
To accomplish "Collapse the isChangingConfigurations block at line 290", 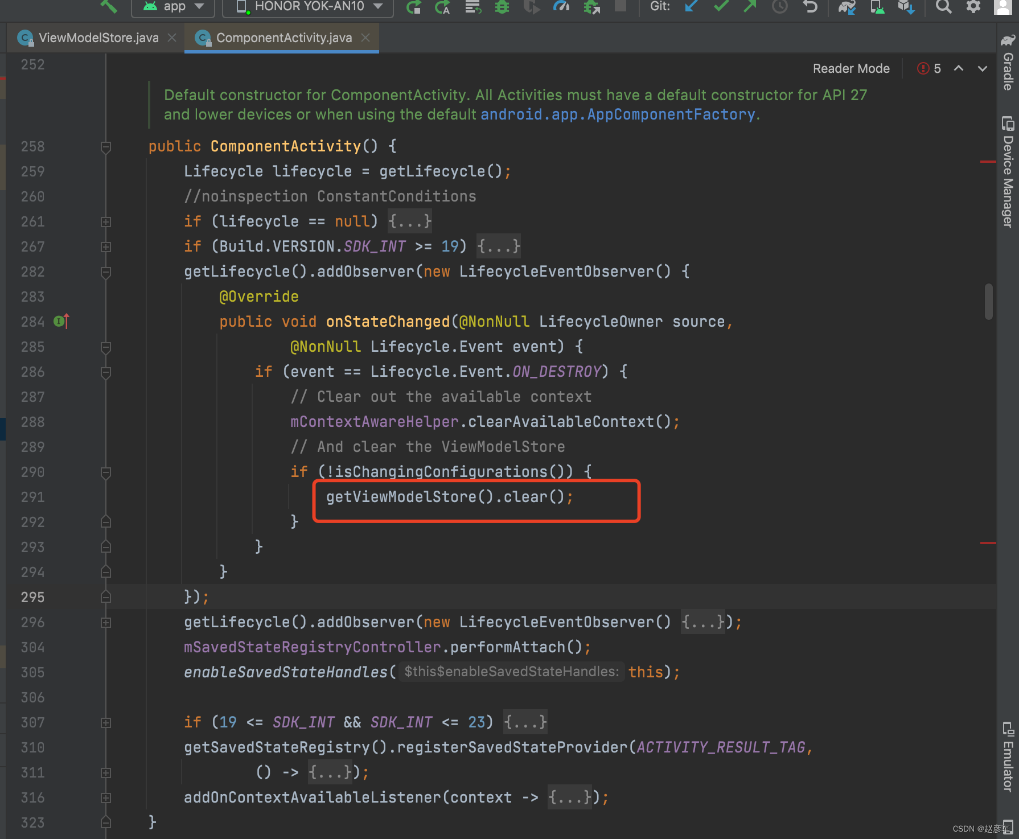I will pos(106,472).
